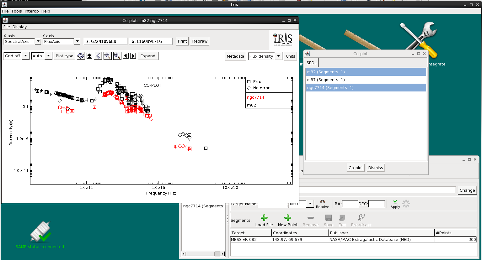Open the File menu in the Co-plot window
Viewport: 482px width, 260px height.
[x=7, y=27]
